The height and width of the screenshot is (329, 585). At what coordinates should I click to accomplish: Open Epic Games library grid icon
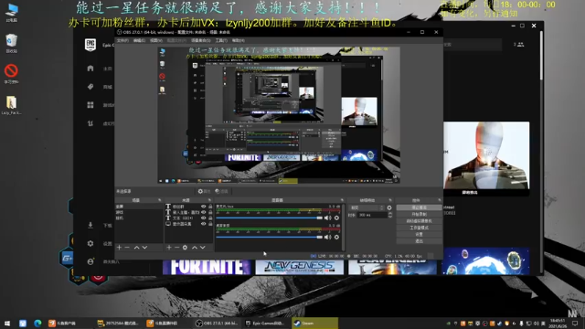coord(90,105)
